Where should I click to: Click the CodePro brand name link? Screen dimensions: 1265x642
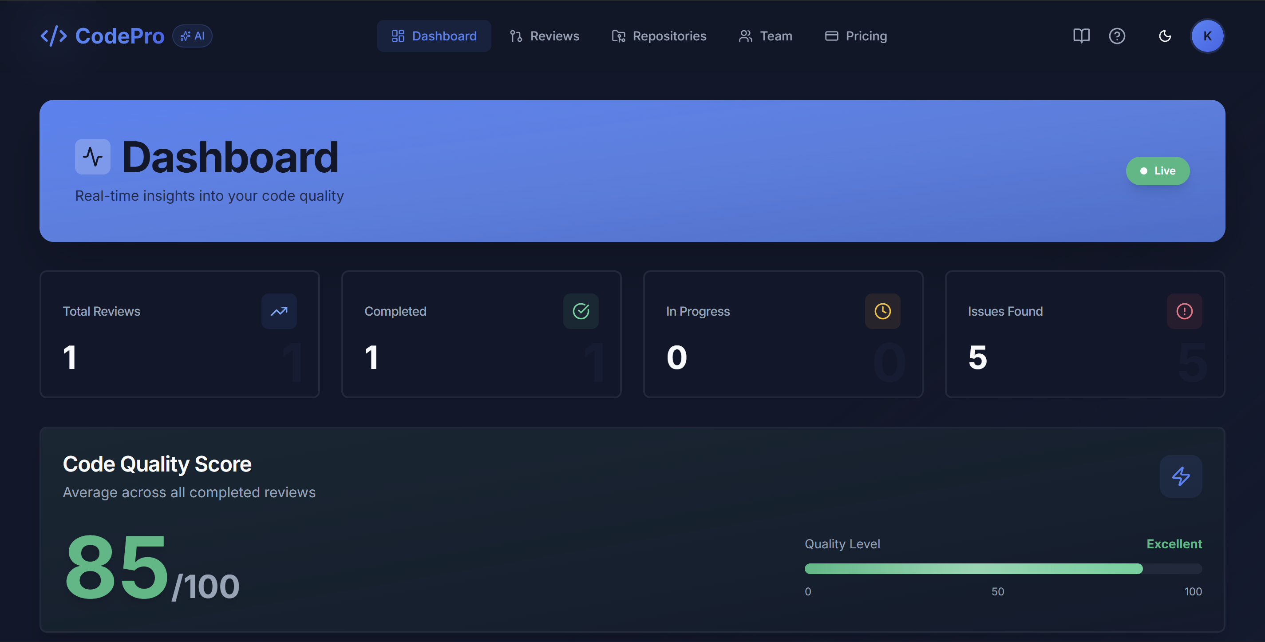120,36
